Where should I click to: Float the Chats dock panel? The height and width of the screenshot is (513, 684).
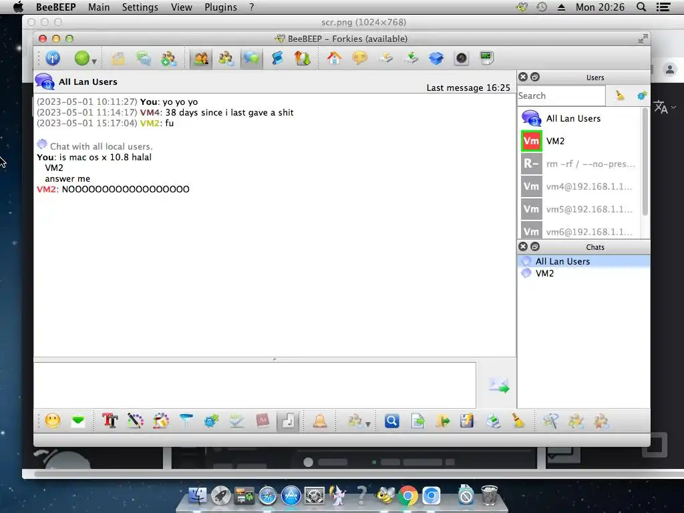[x=535, y=247]
